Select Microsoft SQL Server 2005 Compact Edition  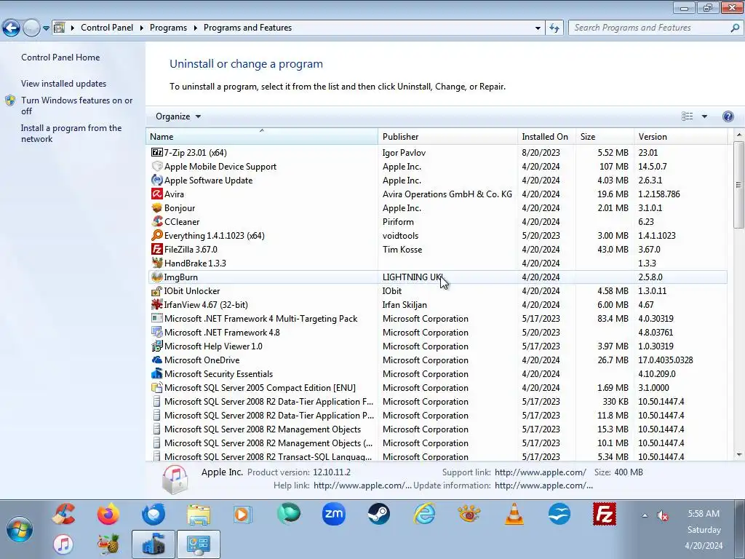tap(437, 387)
